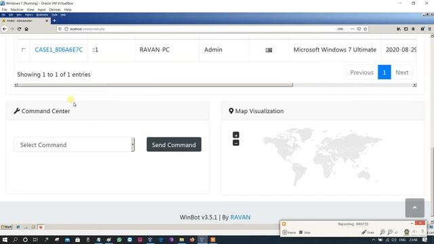Open WhatsApp from the host taskbar

tap(119, 240)
